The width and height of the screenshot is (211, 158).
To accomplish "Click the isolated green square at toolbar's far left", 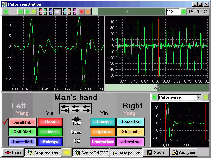I will tap(6, 12).
